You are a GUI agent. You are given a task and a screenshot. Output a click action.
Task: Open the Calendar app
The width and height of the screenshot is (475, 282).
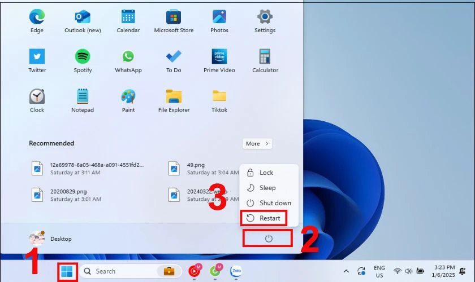point(128,20)
